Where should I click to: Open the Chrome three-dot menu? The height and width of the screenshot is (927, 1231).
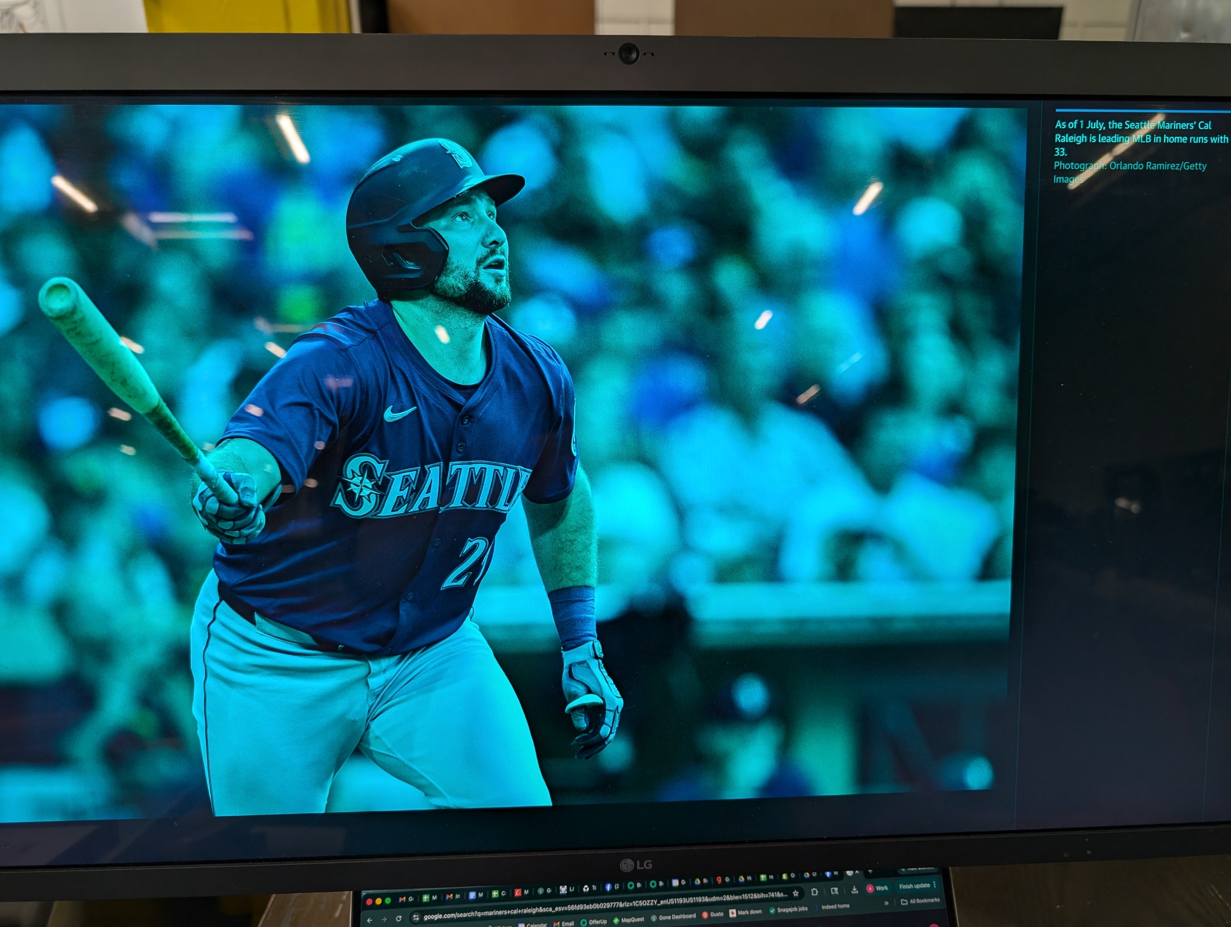pos(935,885)
